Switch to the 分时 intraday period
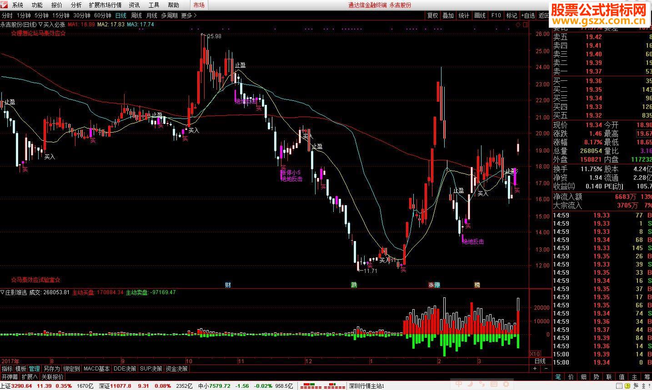The height and width of the screenshot is (390, 652). point(7,15)
